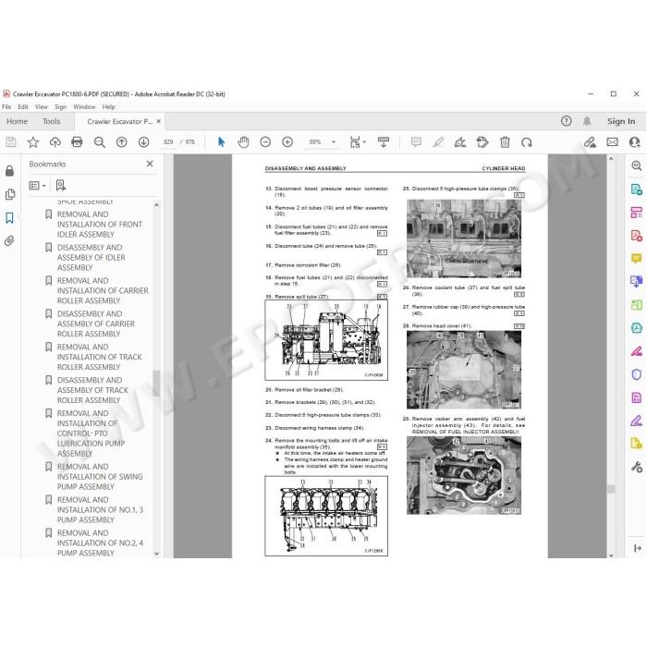Go to next page arrow
Viewport: 647px width, 647px height.
tap(143, 142)
